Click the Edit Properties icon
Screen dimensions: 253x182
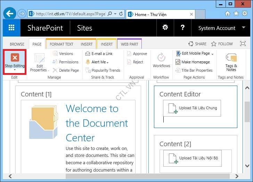[x=40, y=58]
